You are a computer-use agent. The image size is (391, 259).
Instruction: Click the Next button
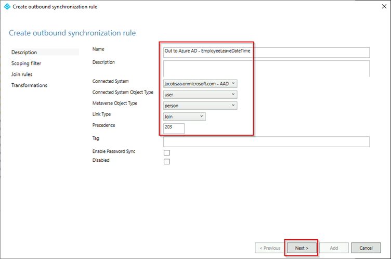[x=302, y=248]
